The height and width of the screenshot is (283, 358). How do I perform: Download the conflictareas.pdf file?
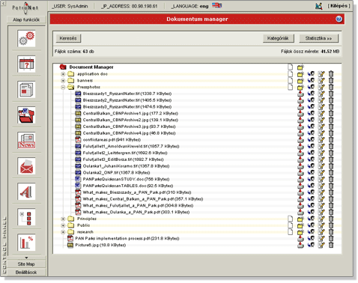[x=300, y=140]
